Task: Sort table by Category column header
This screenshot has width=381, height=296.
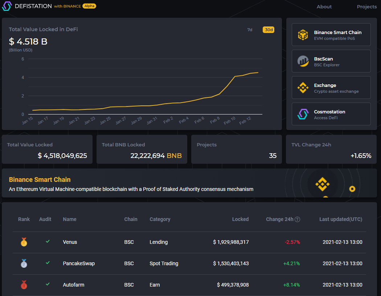Action: [160, 219]
